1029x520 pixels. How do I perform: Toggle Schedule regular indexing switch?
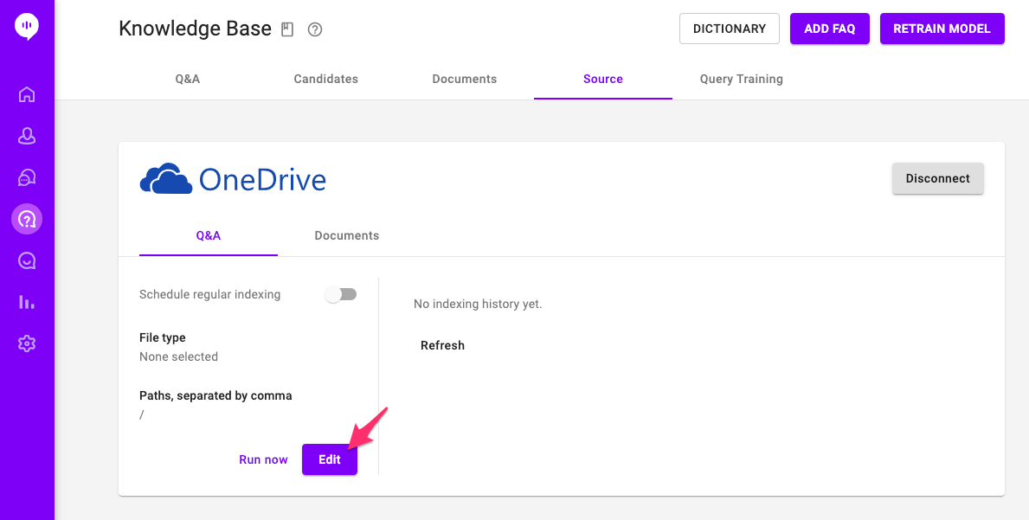click(x=341, y=294)
